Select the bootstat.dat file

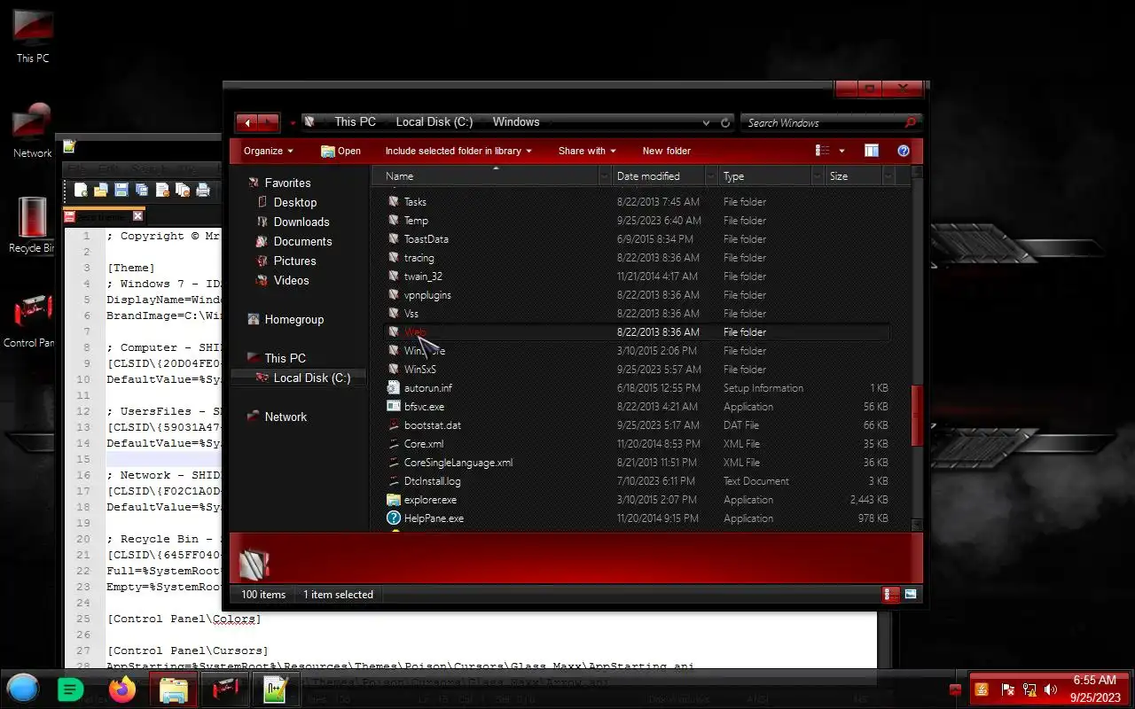pos(432,425)
